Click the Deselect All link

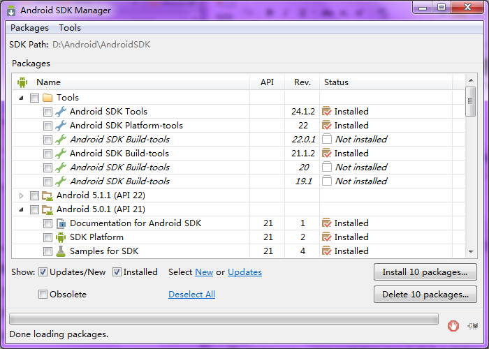(191, 295)
